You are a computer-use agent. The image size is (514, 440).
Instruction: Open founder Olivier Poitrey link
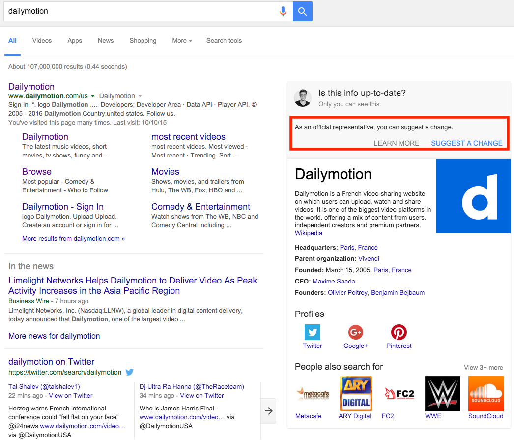[347, 292]
